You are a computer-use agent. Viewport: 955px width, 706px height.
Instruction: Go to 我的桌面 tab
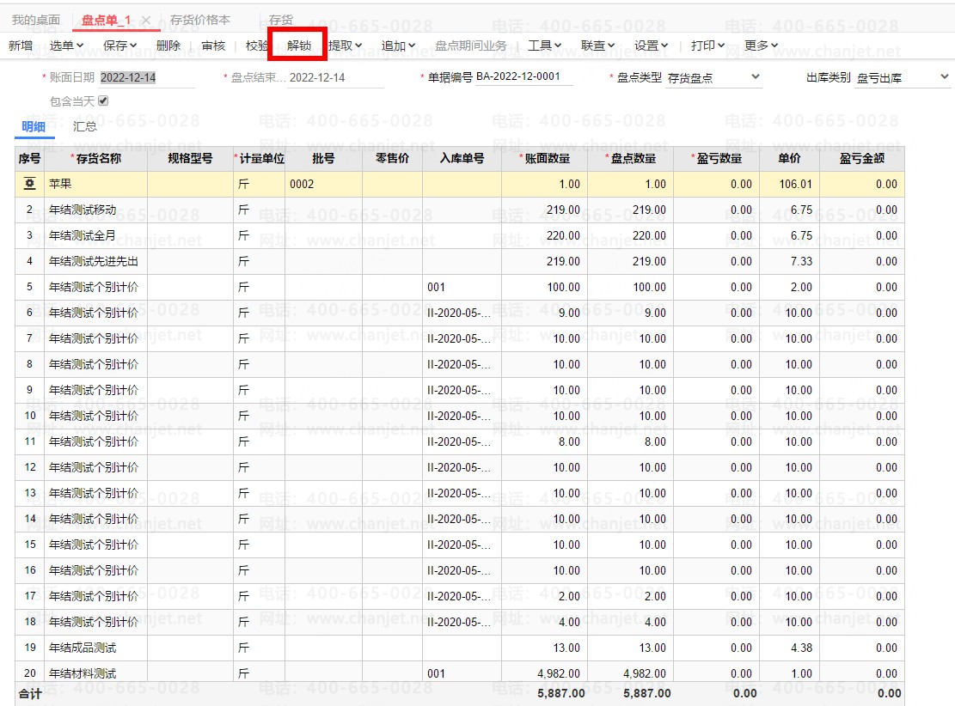pyautogui.click(x=36, y=20)
